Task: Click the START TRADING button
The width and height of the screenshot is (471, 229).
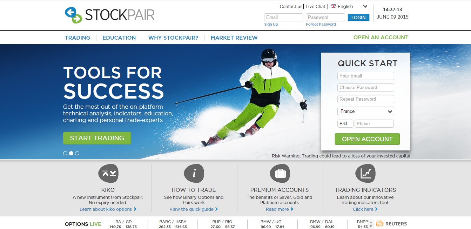Action: click(97, 138)
